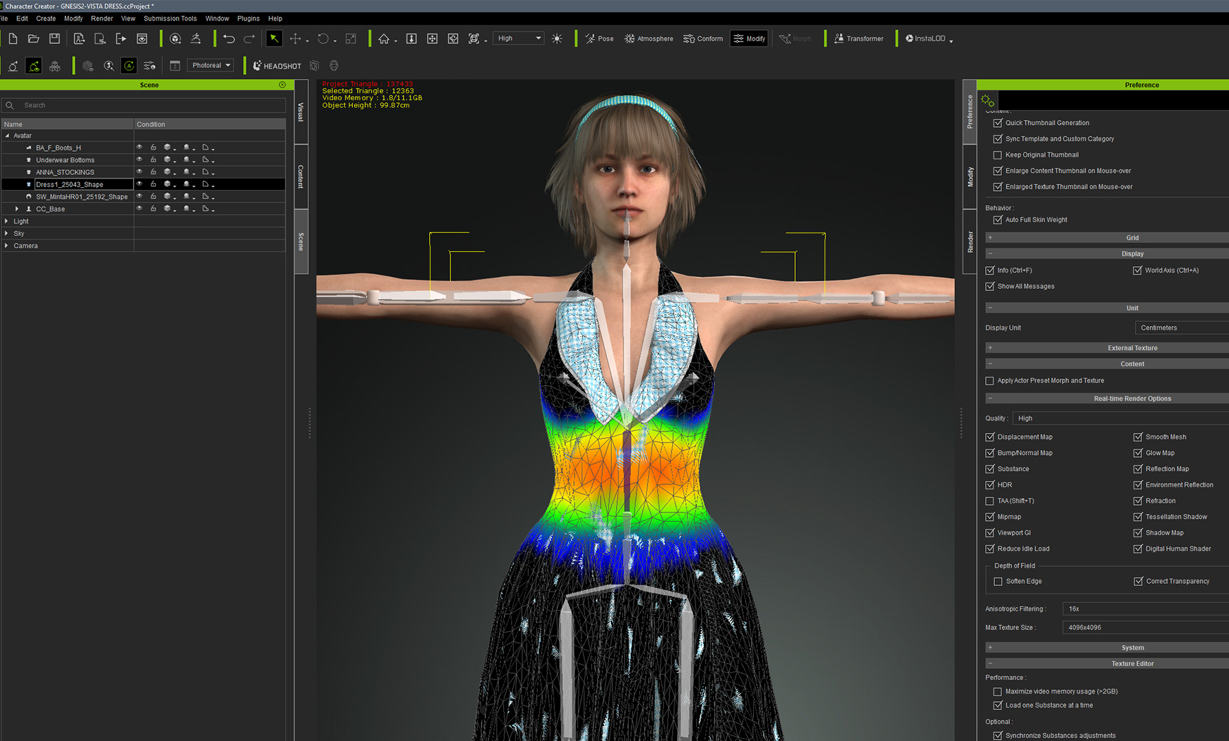Image resolution: width=1229 pixels, height=741 pixels.
Task: Click the magnifier icon in Search box
Action: point(10,106)
